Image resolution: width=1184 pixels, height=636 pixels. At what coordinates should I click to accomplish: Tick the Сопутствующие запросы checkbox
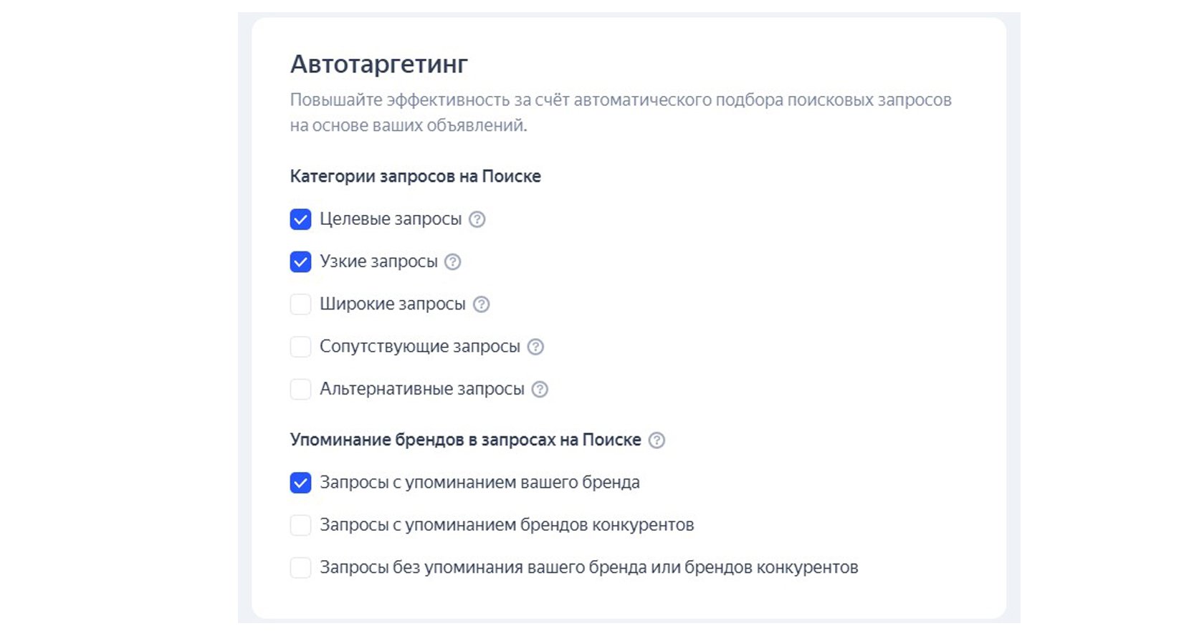(301, 347)
